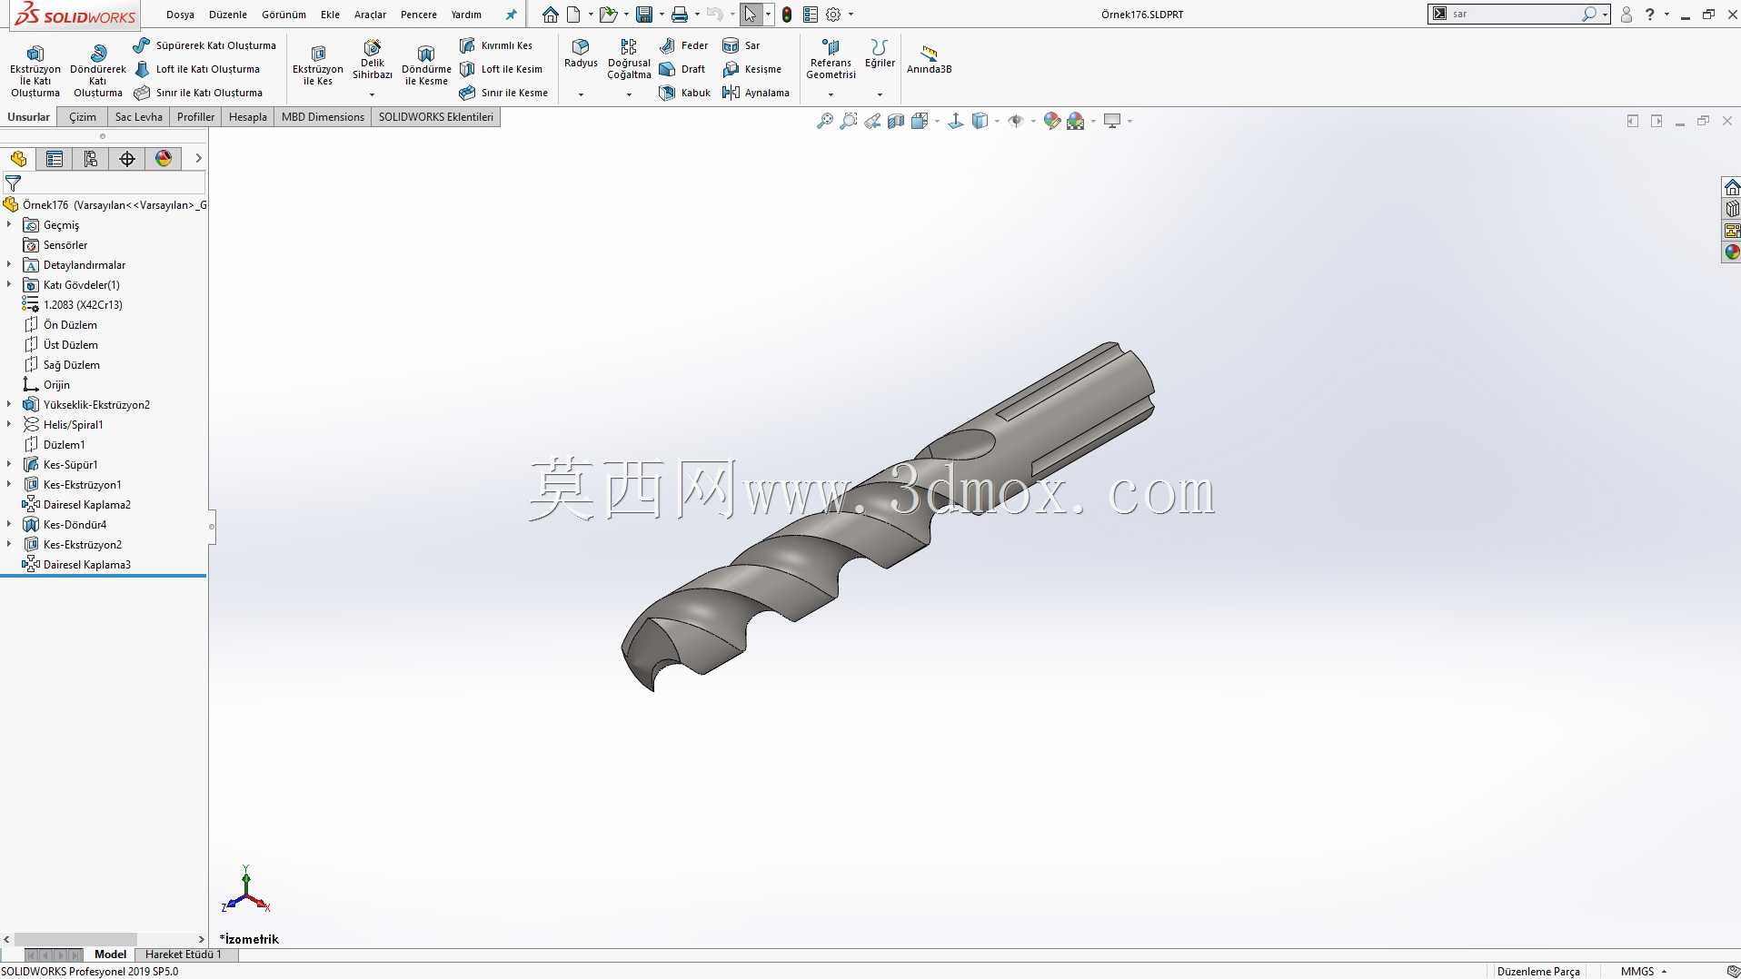This screenshot has height=979, width=1741.
Task: Open SOLIDWORKS Eklentileri tab
Action: pyautogui.click(x=436, y=117)
